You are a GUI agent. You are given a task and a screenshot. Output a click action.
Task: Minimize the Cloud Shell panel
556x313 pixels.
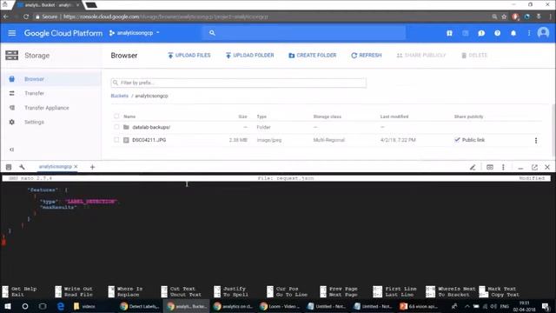(520, 168)
